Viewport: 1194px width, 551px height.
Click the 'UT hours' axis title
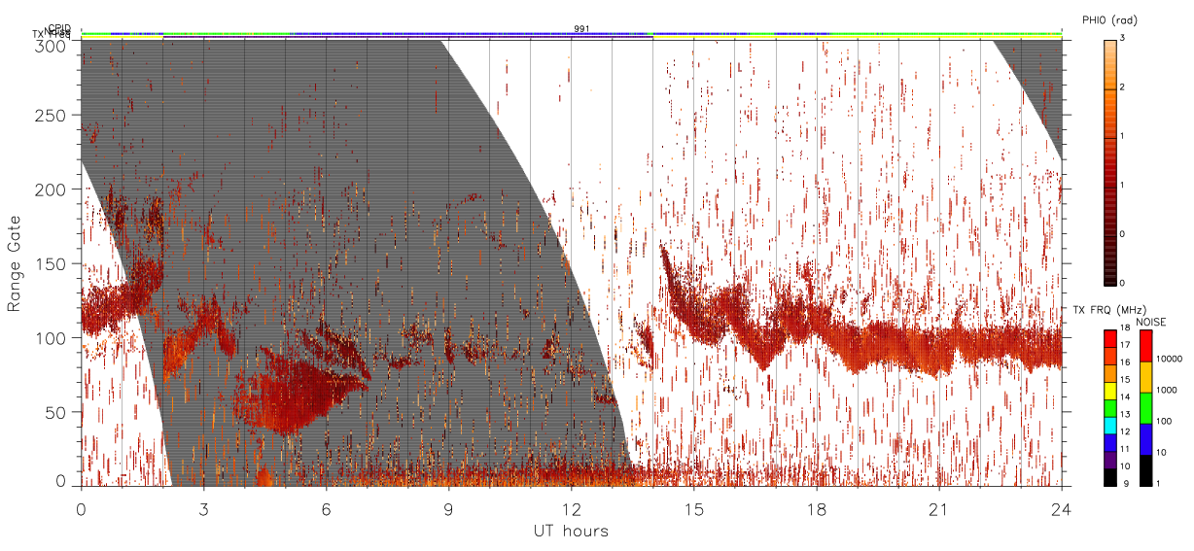pyautogui.click(x=571, y=531)
